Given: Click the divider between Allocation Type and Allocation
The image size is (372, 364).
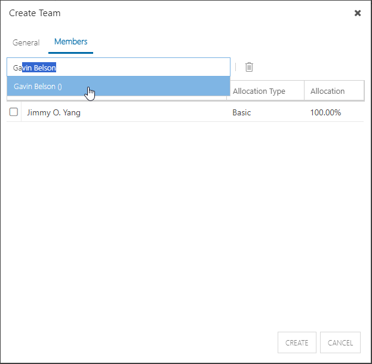Looking at the screenshot, I should (x=304, y=90).
